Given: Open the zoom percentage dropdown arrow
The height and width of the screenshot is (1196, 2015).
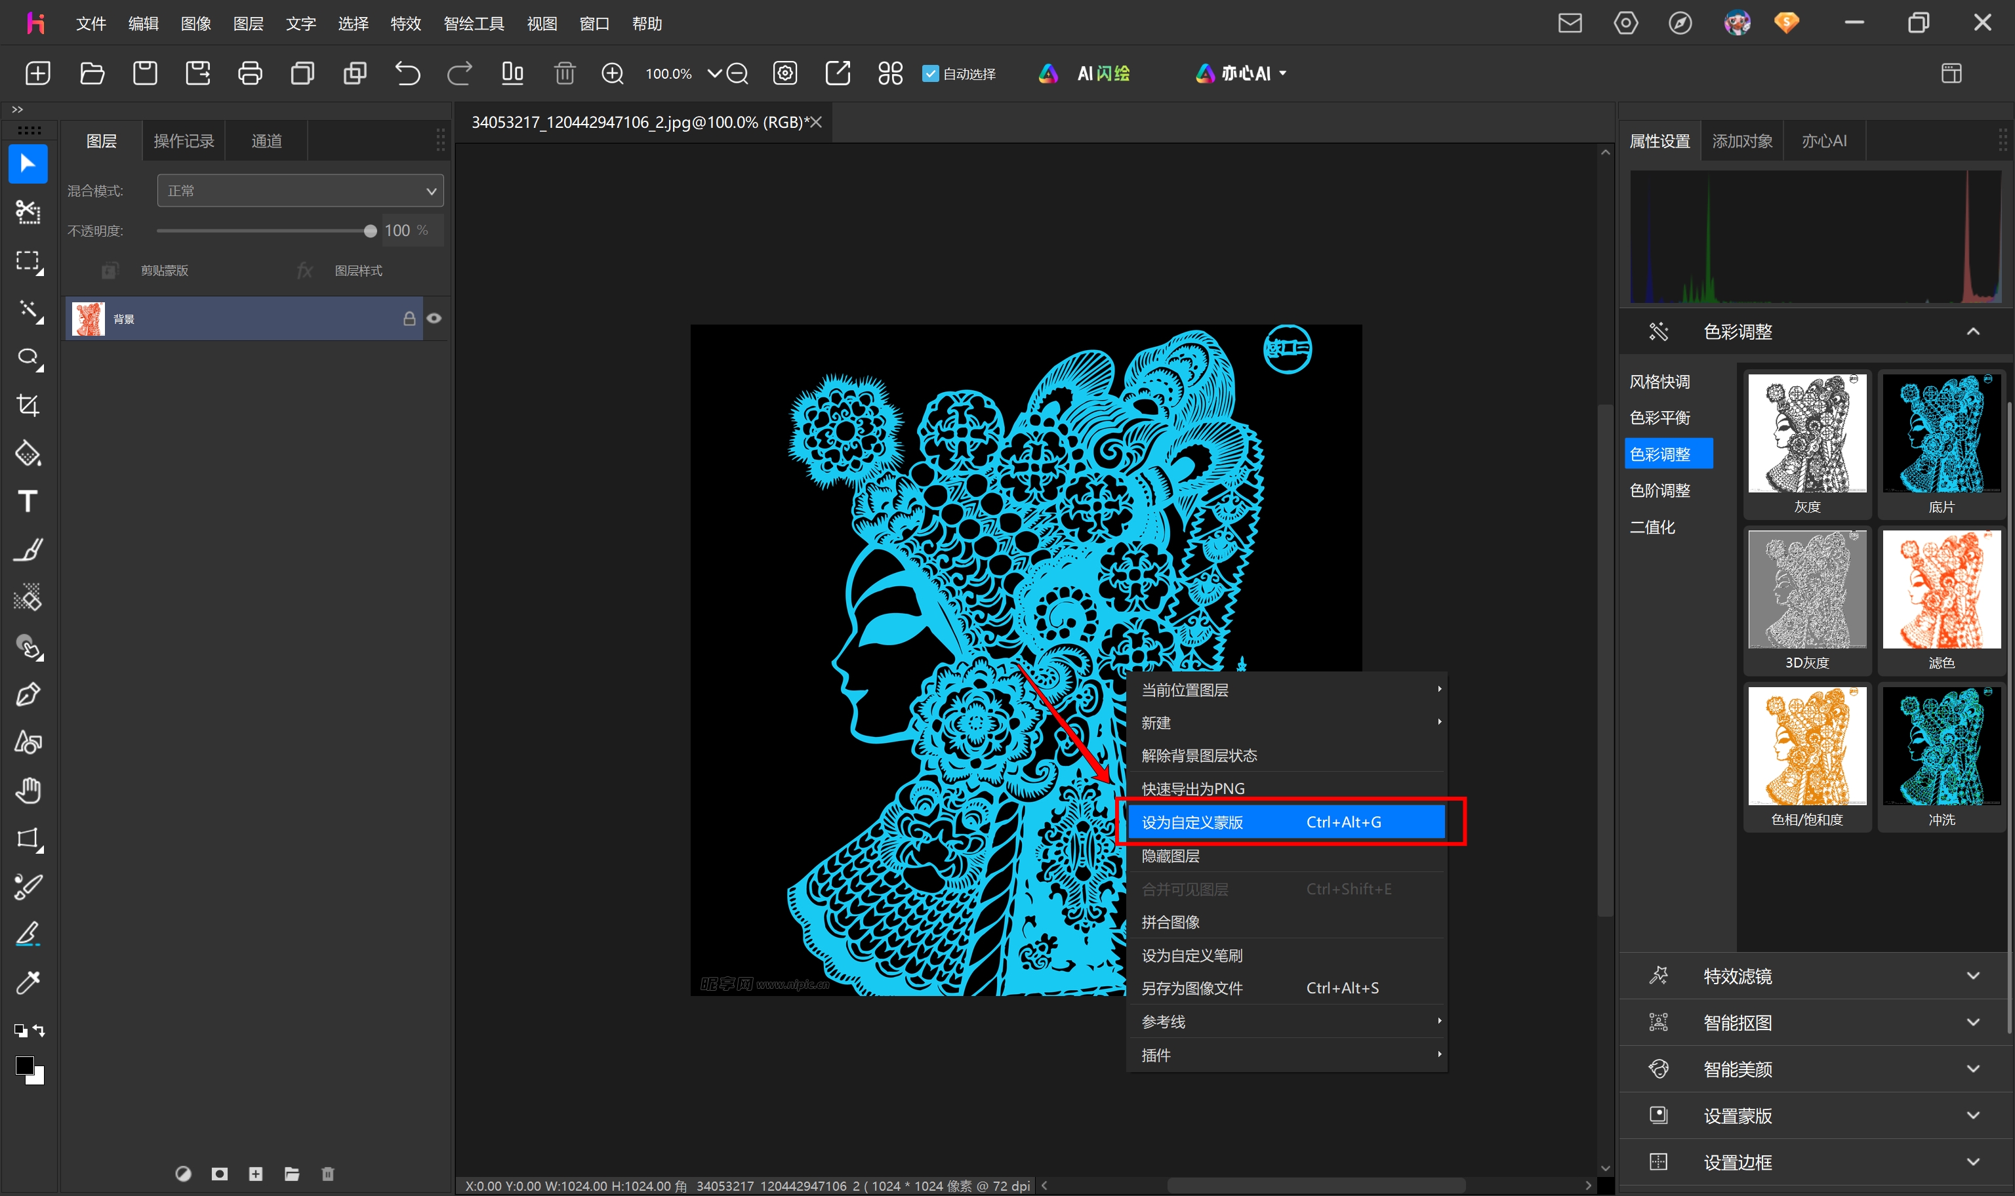Looking at the screenshot, I should pyautogui.click(x=713, y=73).
